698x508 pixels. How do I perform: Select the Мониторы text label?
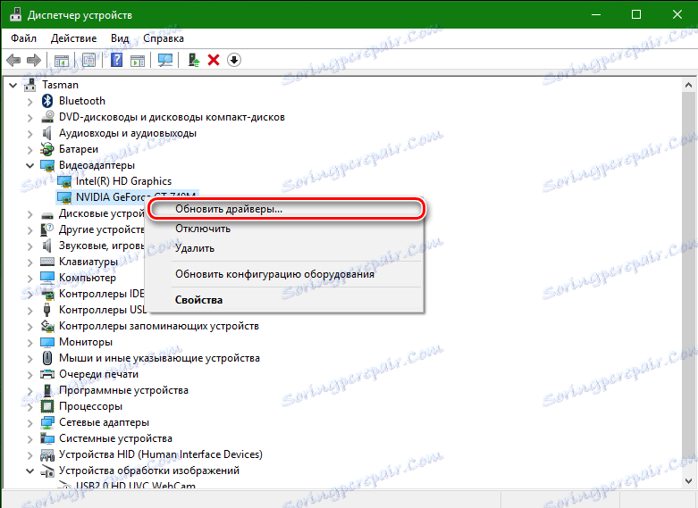86,342
